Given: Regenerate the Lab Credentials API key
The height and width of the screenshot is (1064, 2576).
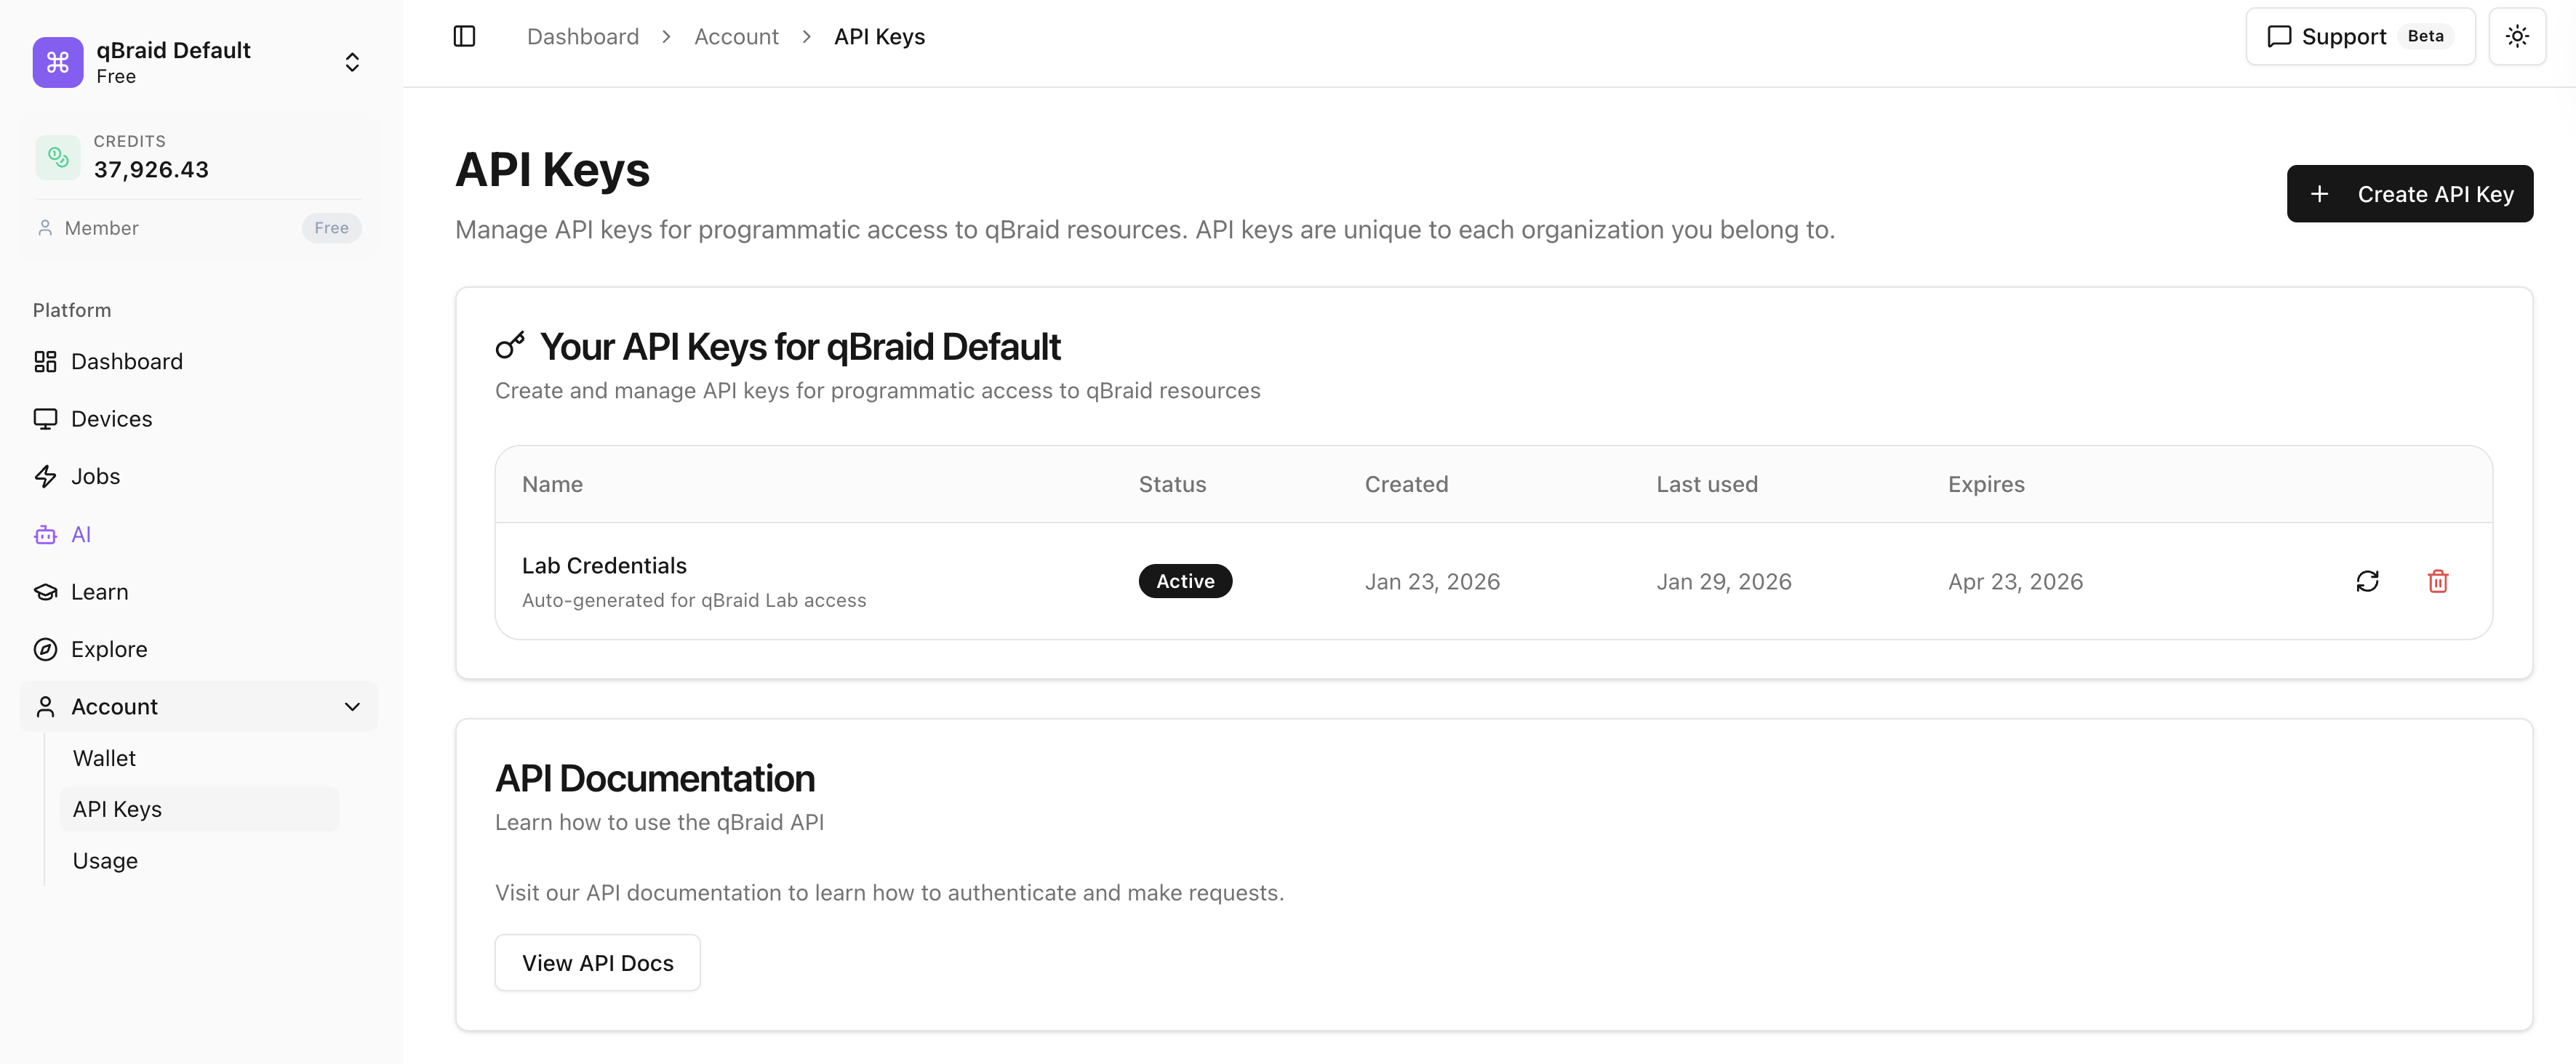Looking at the screenshot, I should click(x=2368, y=581).
